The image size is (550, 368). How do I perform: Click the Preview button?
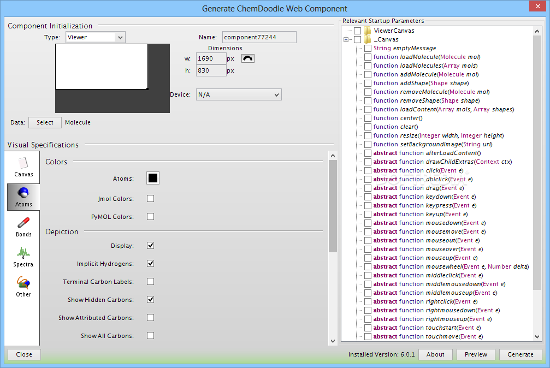point(476,354)
